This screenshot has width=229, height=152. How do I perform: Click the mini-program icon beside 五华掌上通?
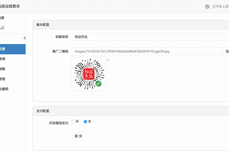coord(207,6)
